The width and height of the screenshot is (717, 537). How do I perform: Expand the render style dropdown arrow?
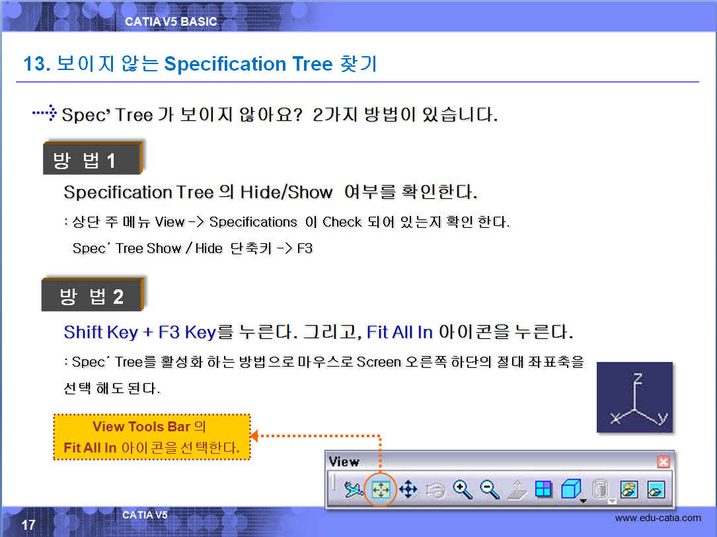click(611, 501)
